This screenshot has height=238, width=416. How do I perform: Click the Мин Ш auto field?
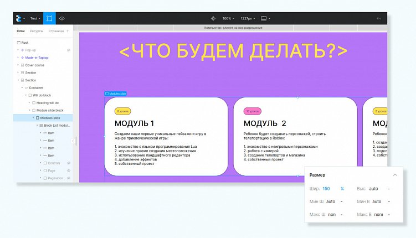tap(331, 201)
